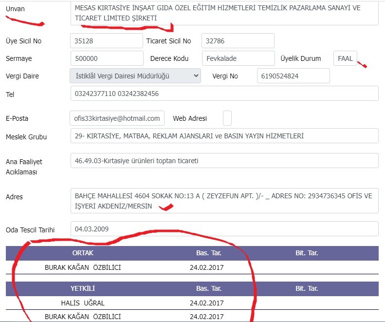
Task: Focus the Sermaye field showing 500000
Action: (107, 58)
